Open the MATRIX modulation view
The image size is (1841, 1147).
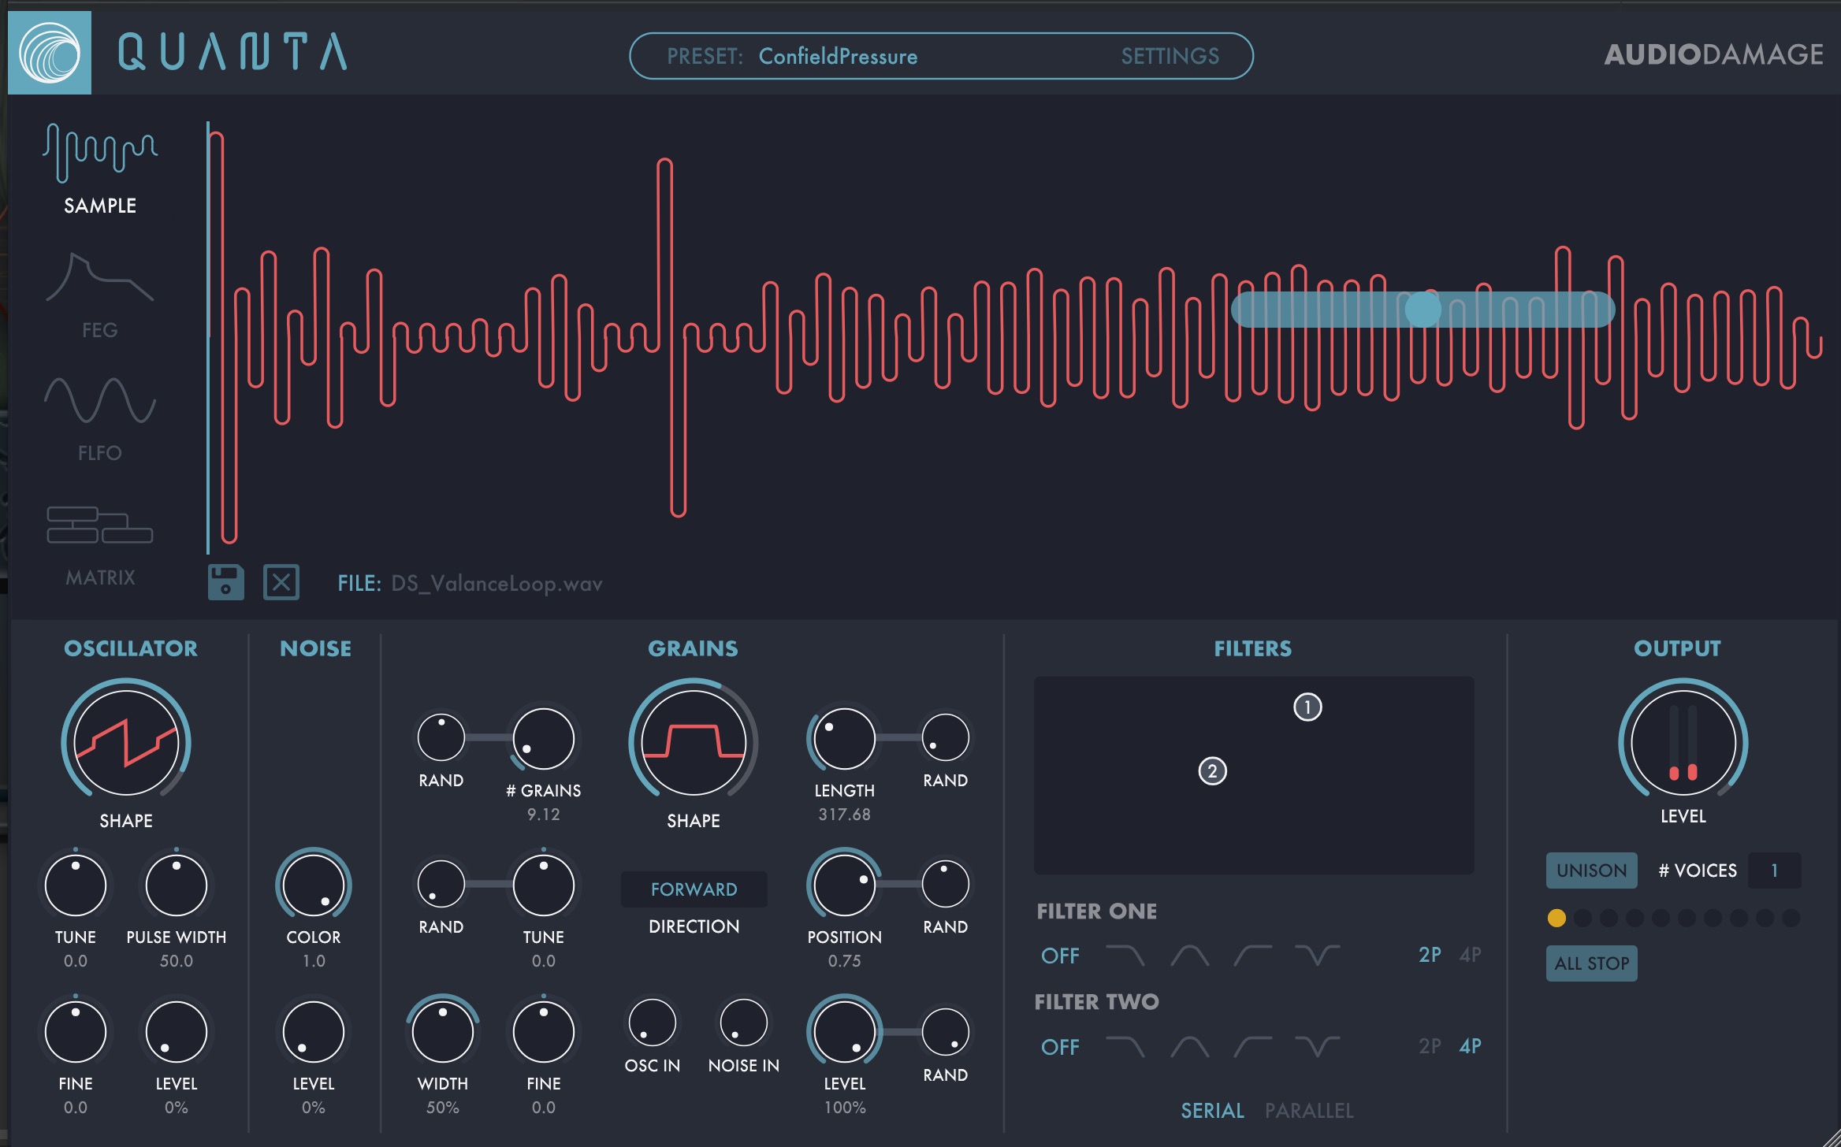(x=100, y=545)
